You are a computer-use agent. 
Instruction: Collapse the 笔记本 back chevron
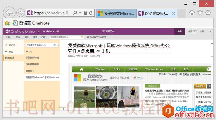tap(6, 45)
